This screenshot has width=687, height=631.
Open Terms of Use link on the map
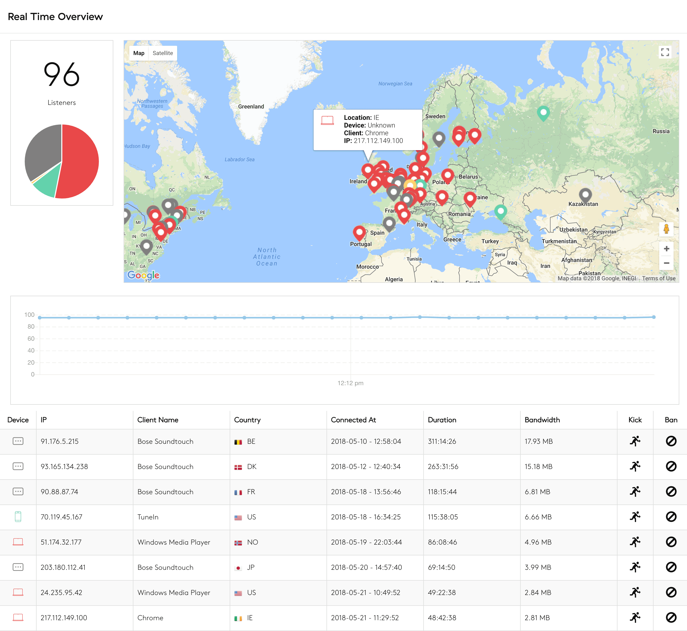click(x=659, y=278)
